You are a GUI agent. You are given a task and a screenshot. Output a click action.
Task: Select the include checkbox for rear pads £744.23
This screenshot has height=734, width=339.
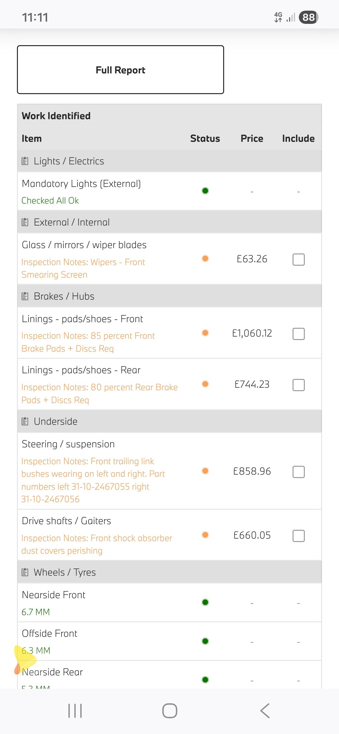[x=299, y=385]
